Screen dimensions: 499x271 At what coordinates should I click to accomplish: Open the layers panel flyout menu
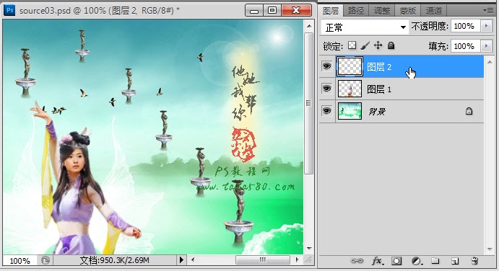pyautogui.click(x=488, y=11)
